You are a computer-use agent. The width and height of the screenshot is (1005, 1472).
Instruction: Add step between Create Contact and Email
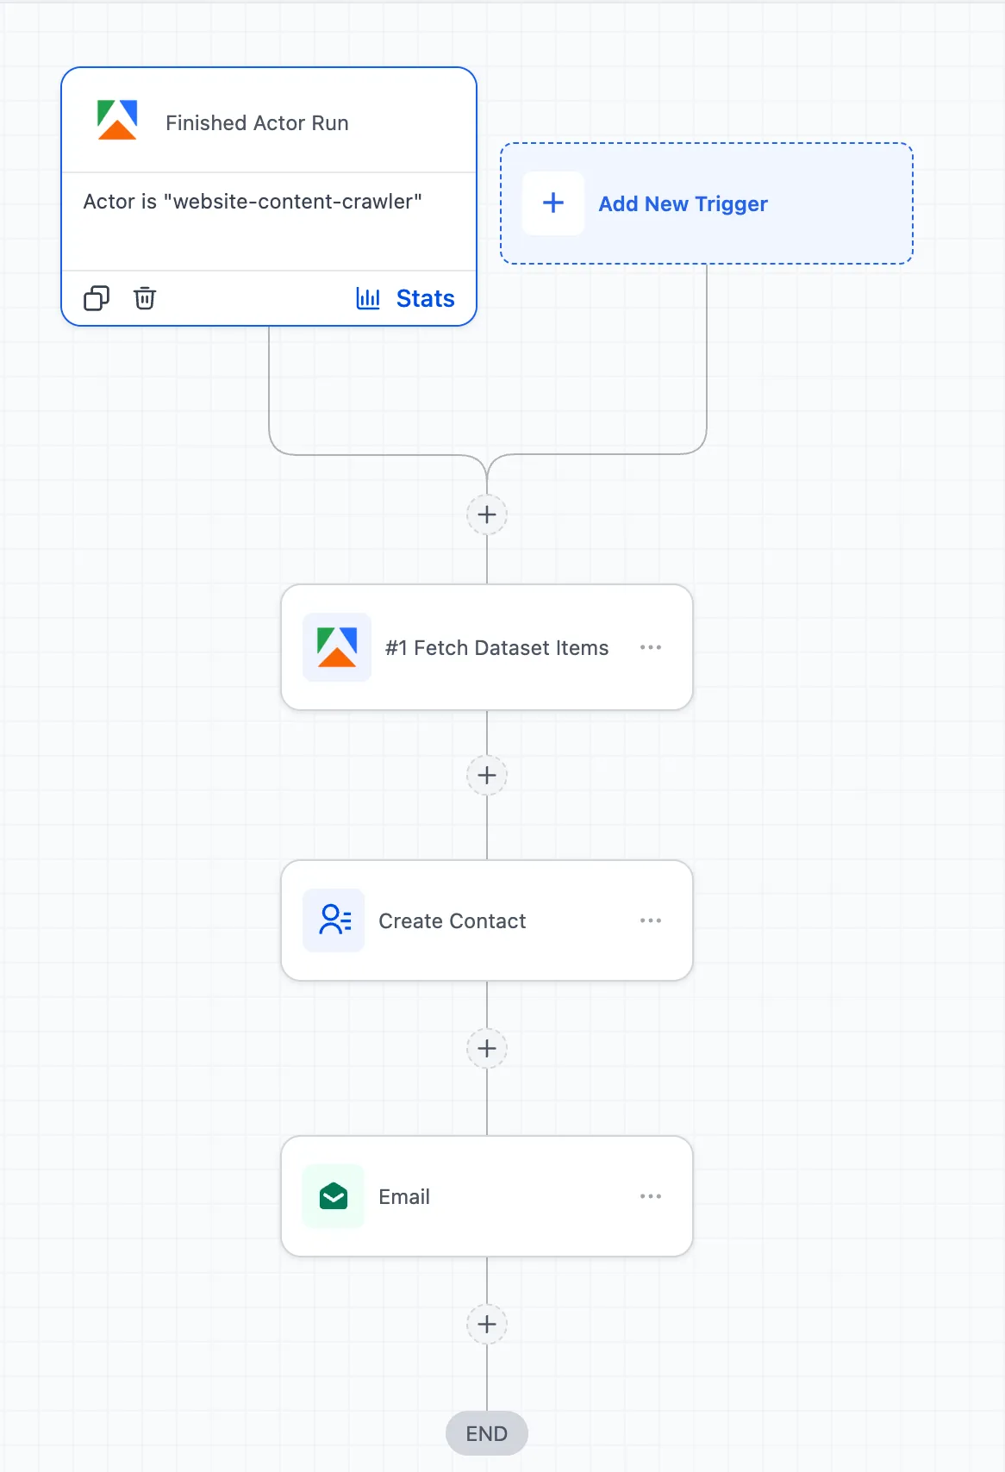tap(487, 1049)
